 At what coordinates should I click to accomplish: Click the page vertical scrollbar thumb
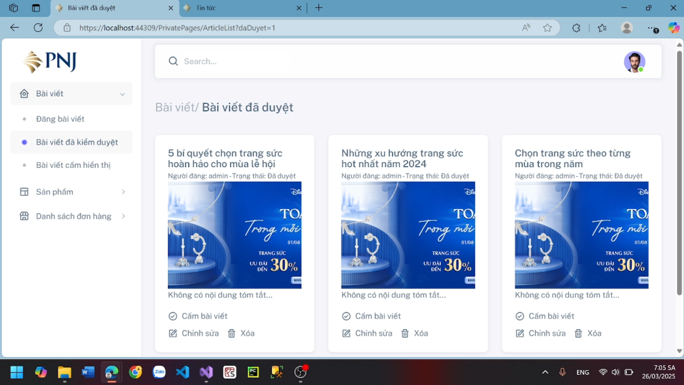(679, 173)
